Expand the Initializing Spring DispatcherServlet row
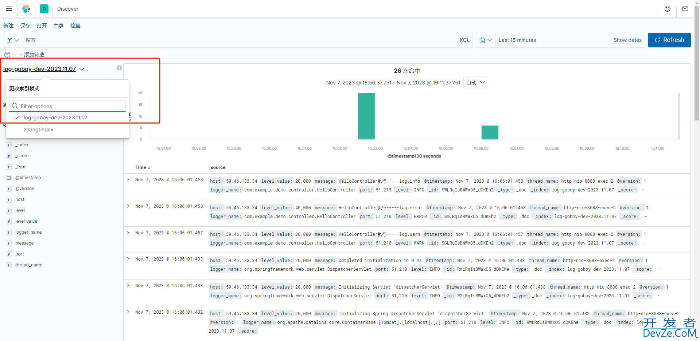The width and height of the screenshot is (700, 341). point(128,312)
